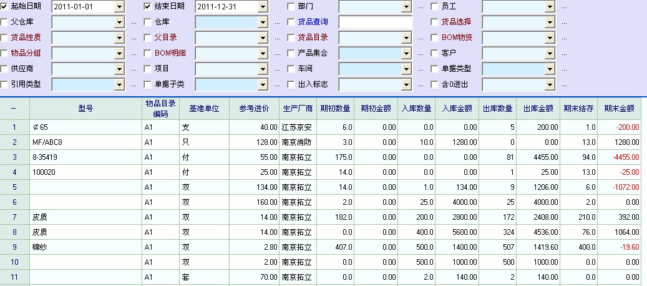Click the ellipsis button next to 供应商
This screenshot has width=647, height=286.
tap(134, 69)
